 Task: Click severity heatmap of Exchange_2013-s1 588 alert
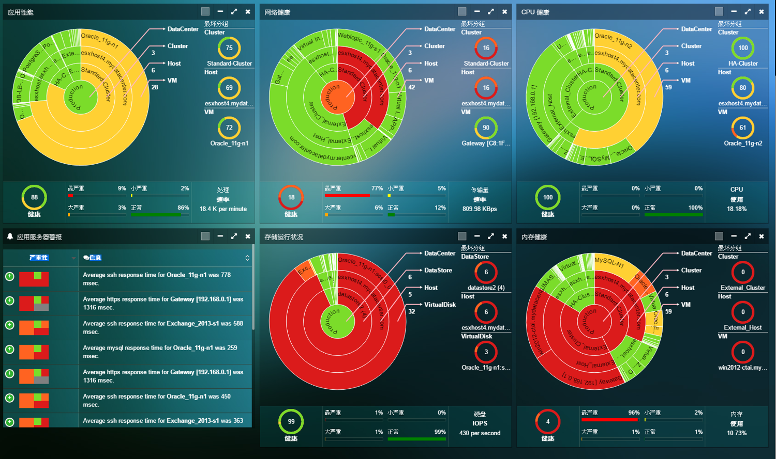34,328
